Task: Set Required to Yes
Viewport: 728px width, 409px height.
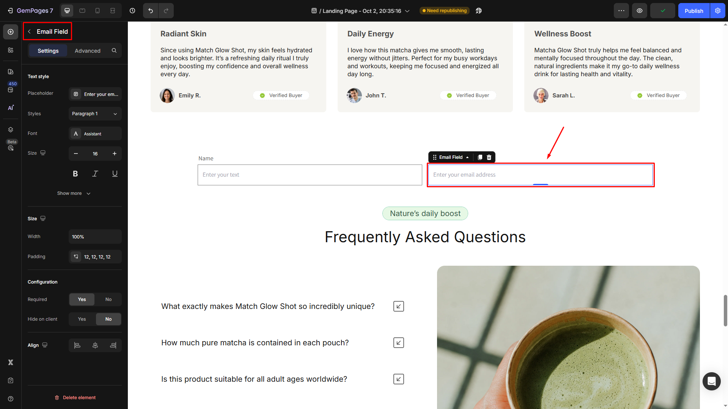Action: click(82, 299)
